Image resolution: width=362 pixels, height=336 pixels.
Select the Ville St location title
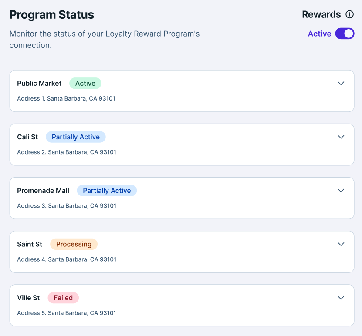tap(28, 298)
